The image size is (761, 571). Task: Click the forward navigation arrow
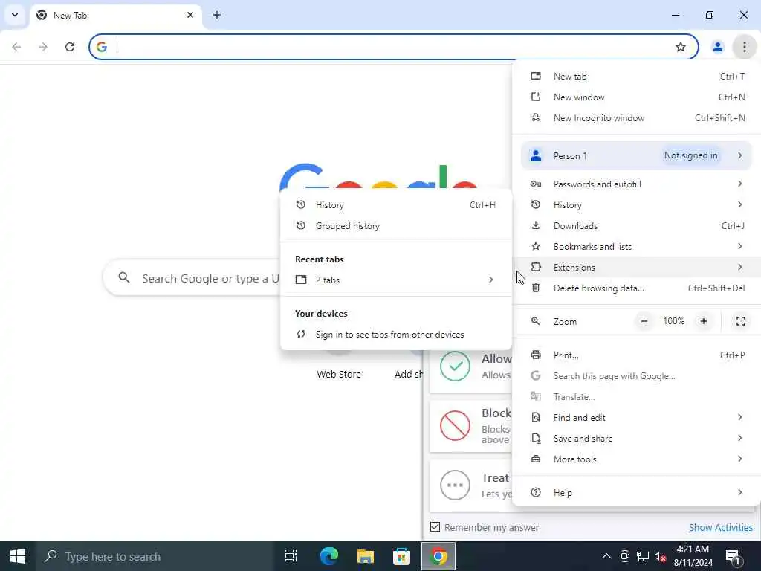(43, 47)
